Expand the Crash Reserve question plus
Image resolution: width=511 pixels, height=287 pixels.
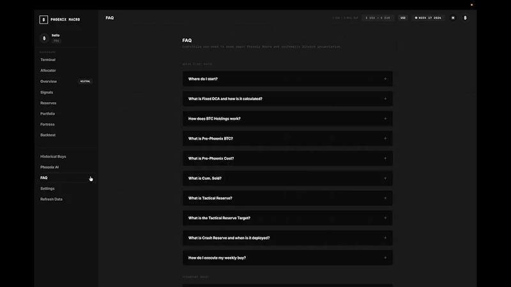click(x=385, y=237)
